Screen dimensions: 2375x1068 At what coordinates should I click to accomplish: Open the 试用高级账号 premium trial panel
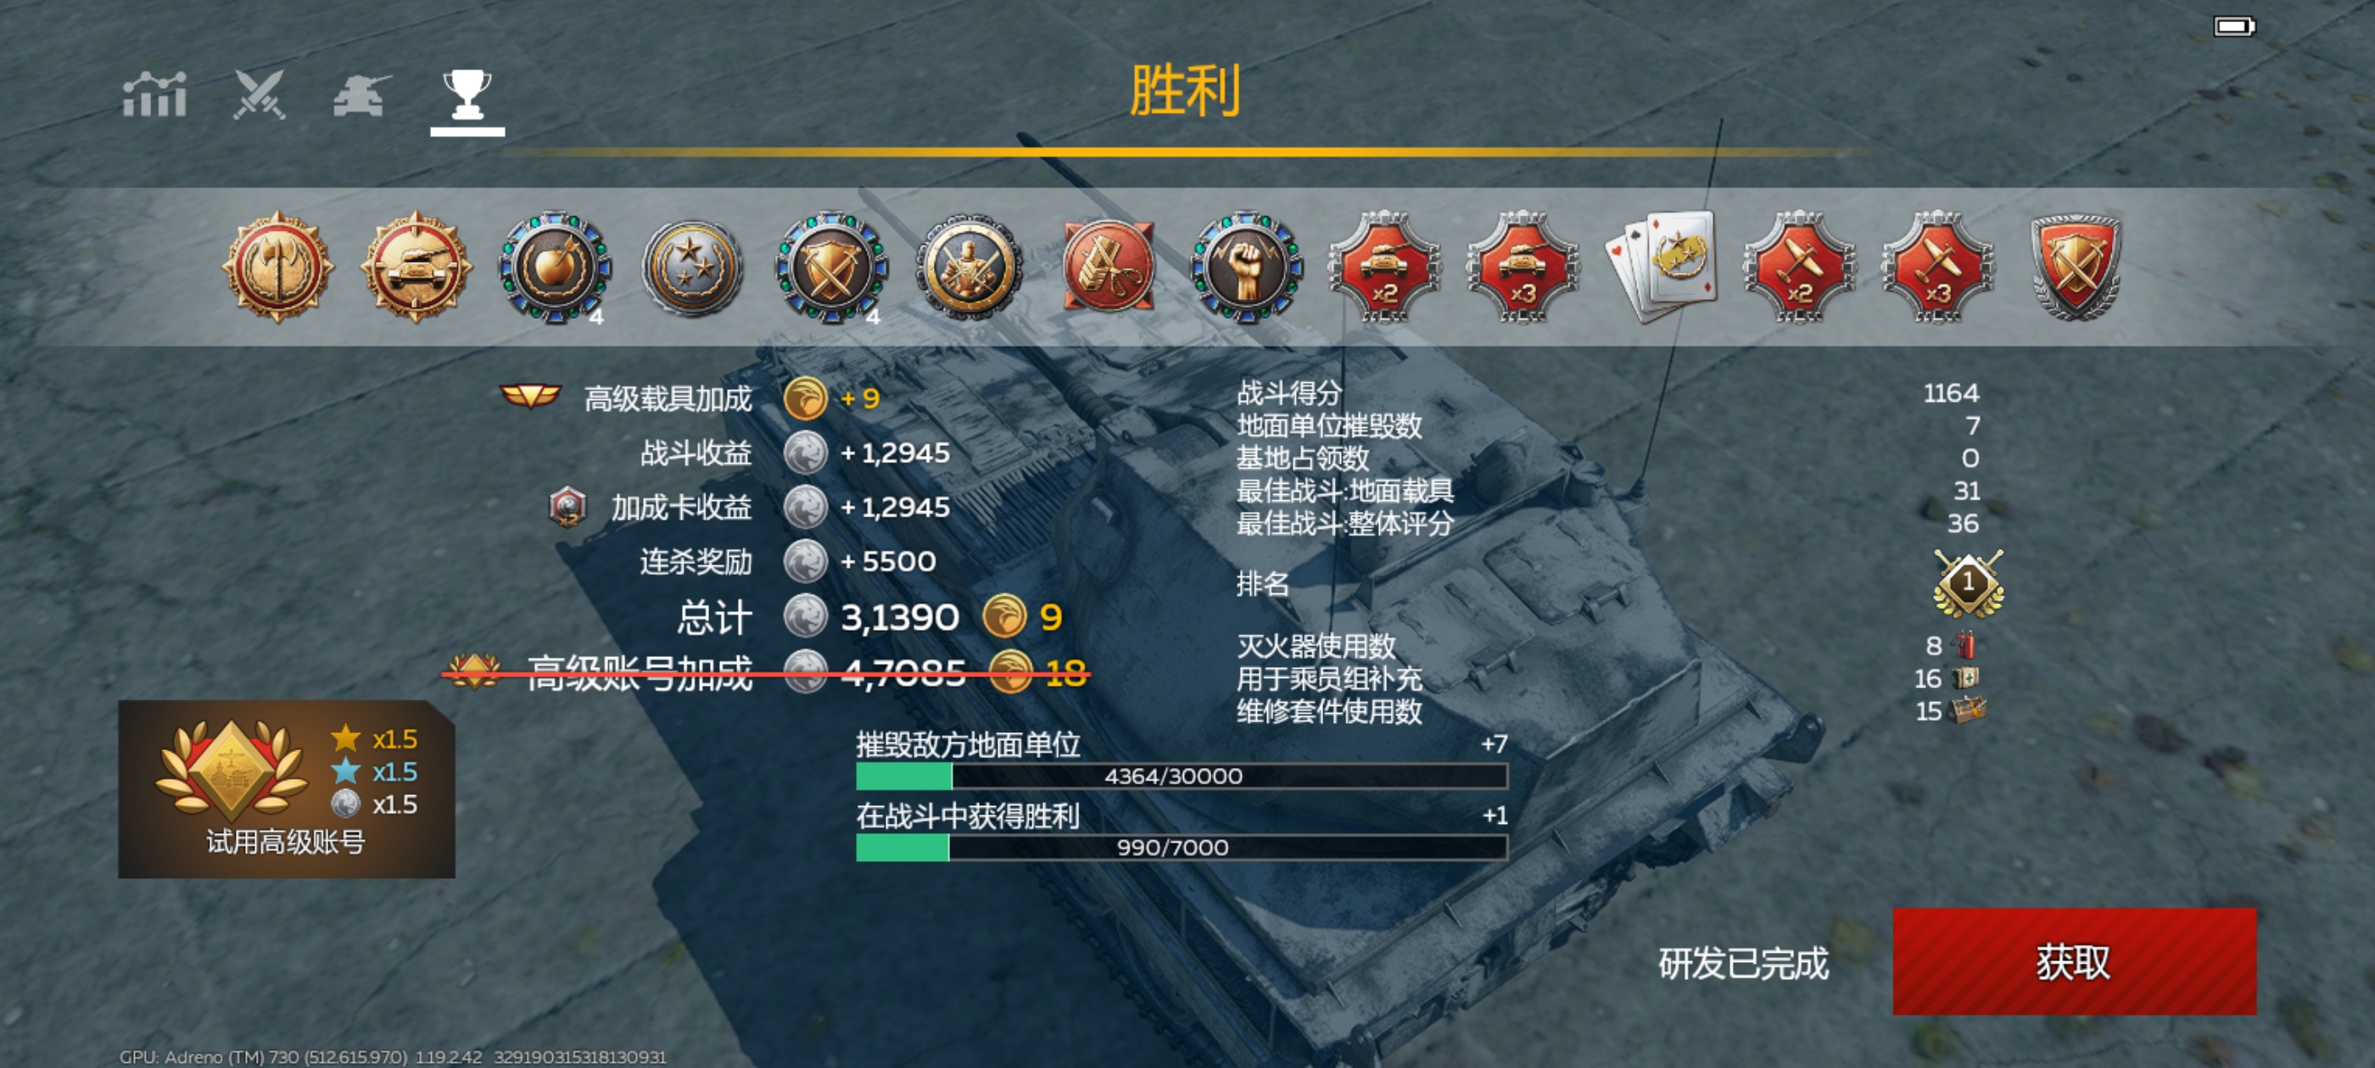click(286, 789)
